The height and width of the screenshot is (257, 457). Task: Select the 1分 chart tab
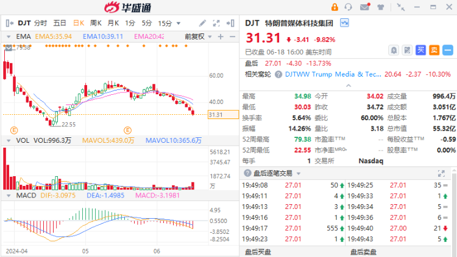pyautogui.click(x=130, y=23)
